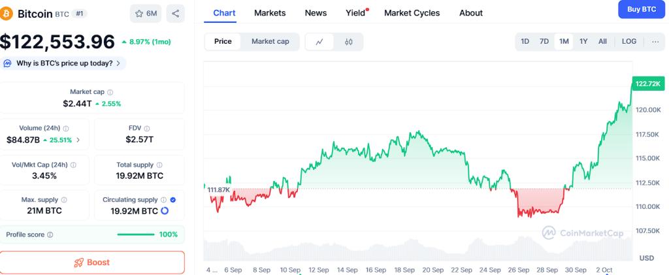Screen dimensions: 669x275
Task: Click the star watchlist 6M button
Action: [145, 13]
